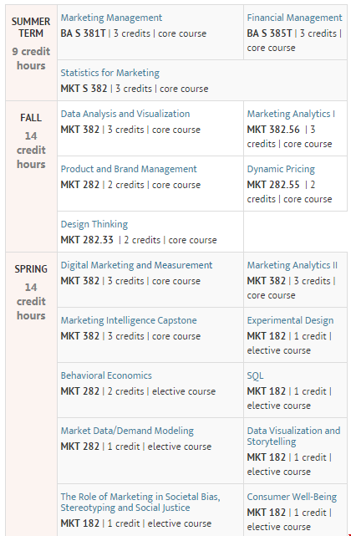Click the Dynamic Pricing course link
This screenshot has width=351, height=536.
281,169
